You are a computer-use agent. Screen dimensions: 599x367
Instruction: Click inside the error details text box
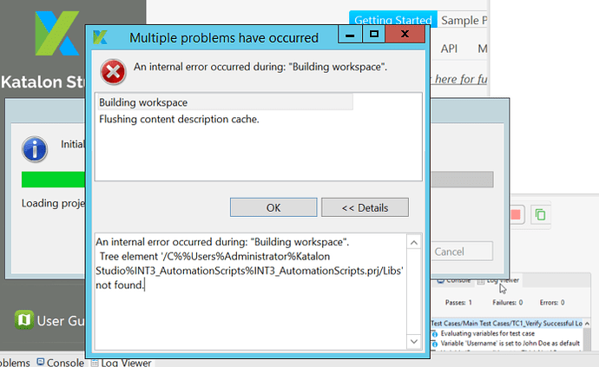click(x=251, y=292)
